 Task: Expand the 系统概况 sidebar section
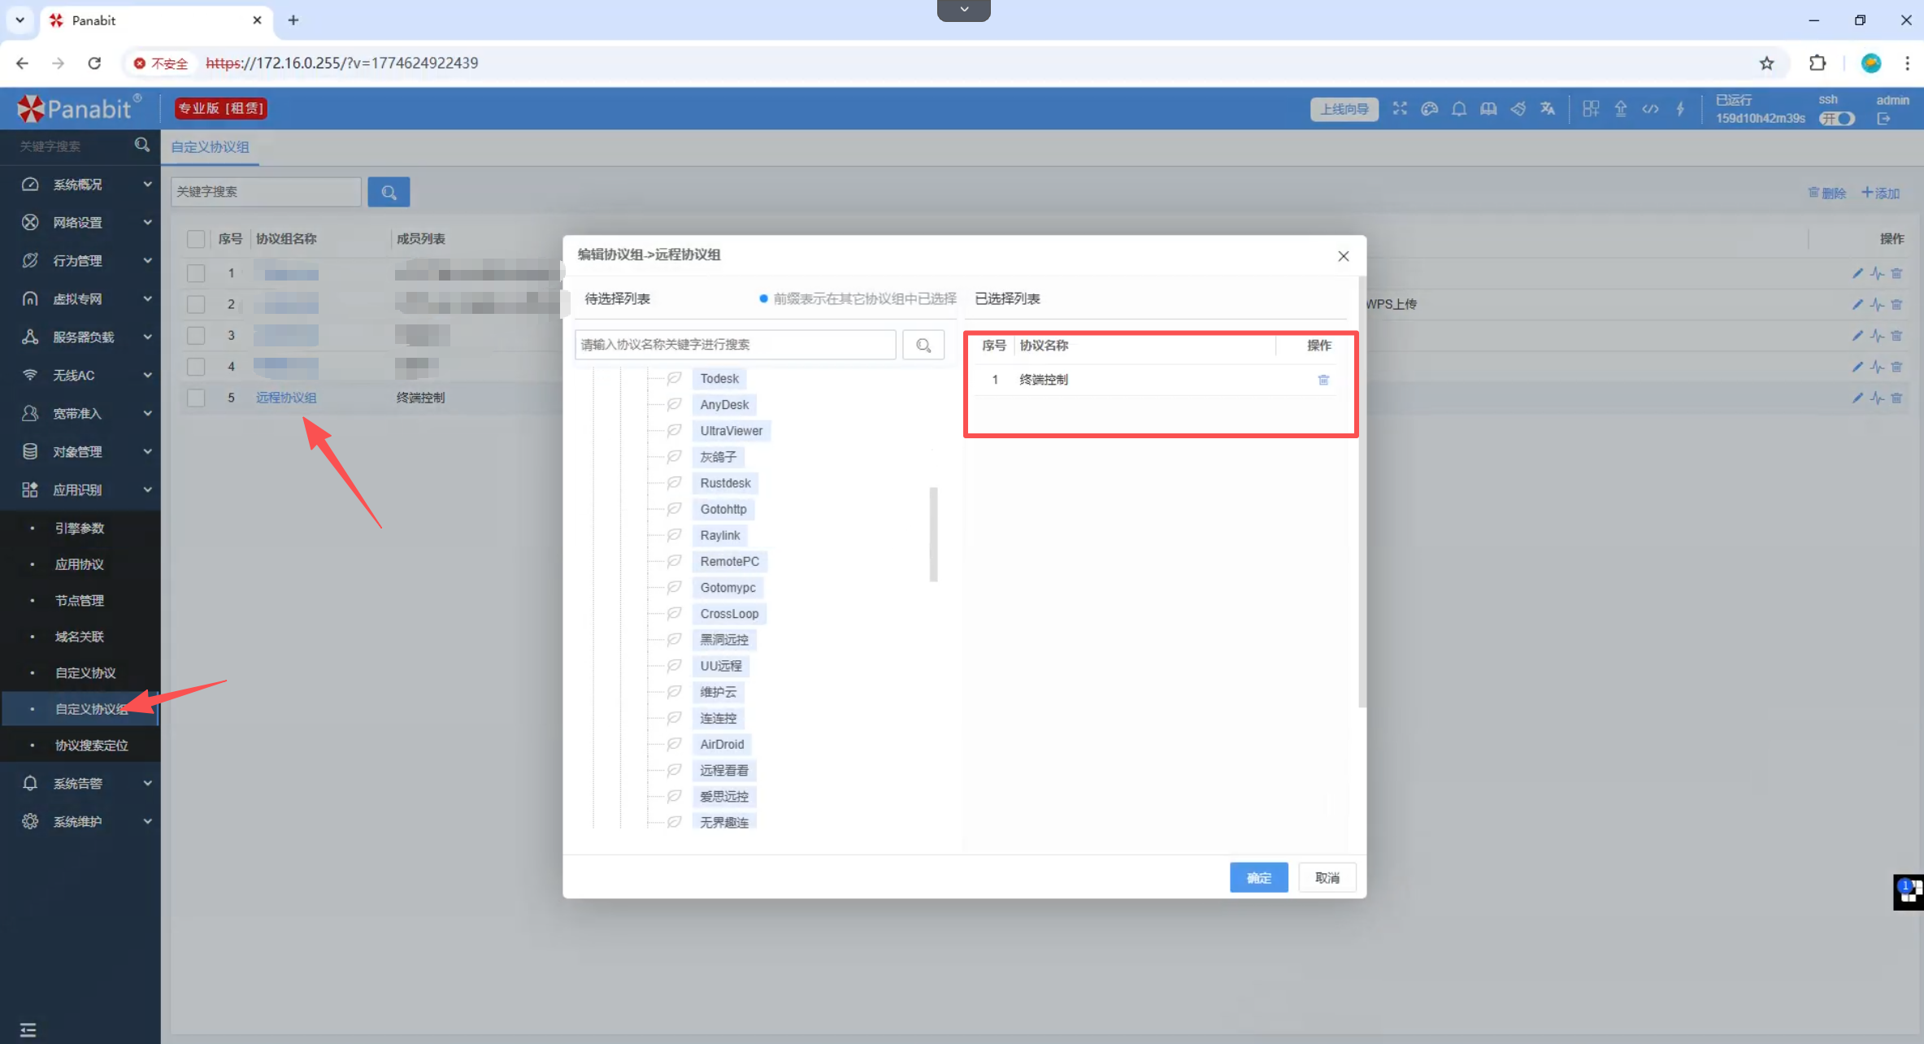[80, 185]
